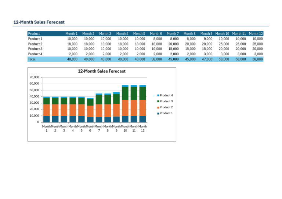Select the 'Month 8' column header
This screenshot has width=282, height=199.
[x=189, y=34]
